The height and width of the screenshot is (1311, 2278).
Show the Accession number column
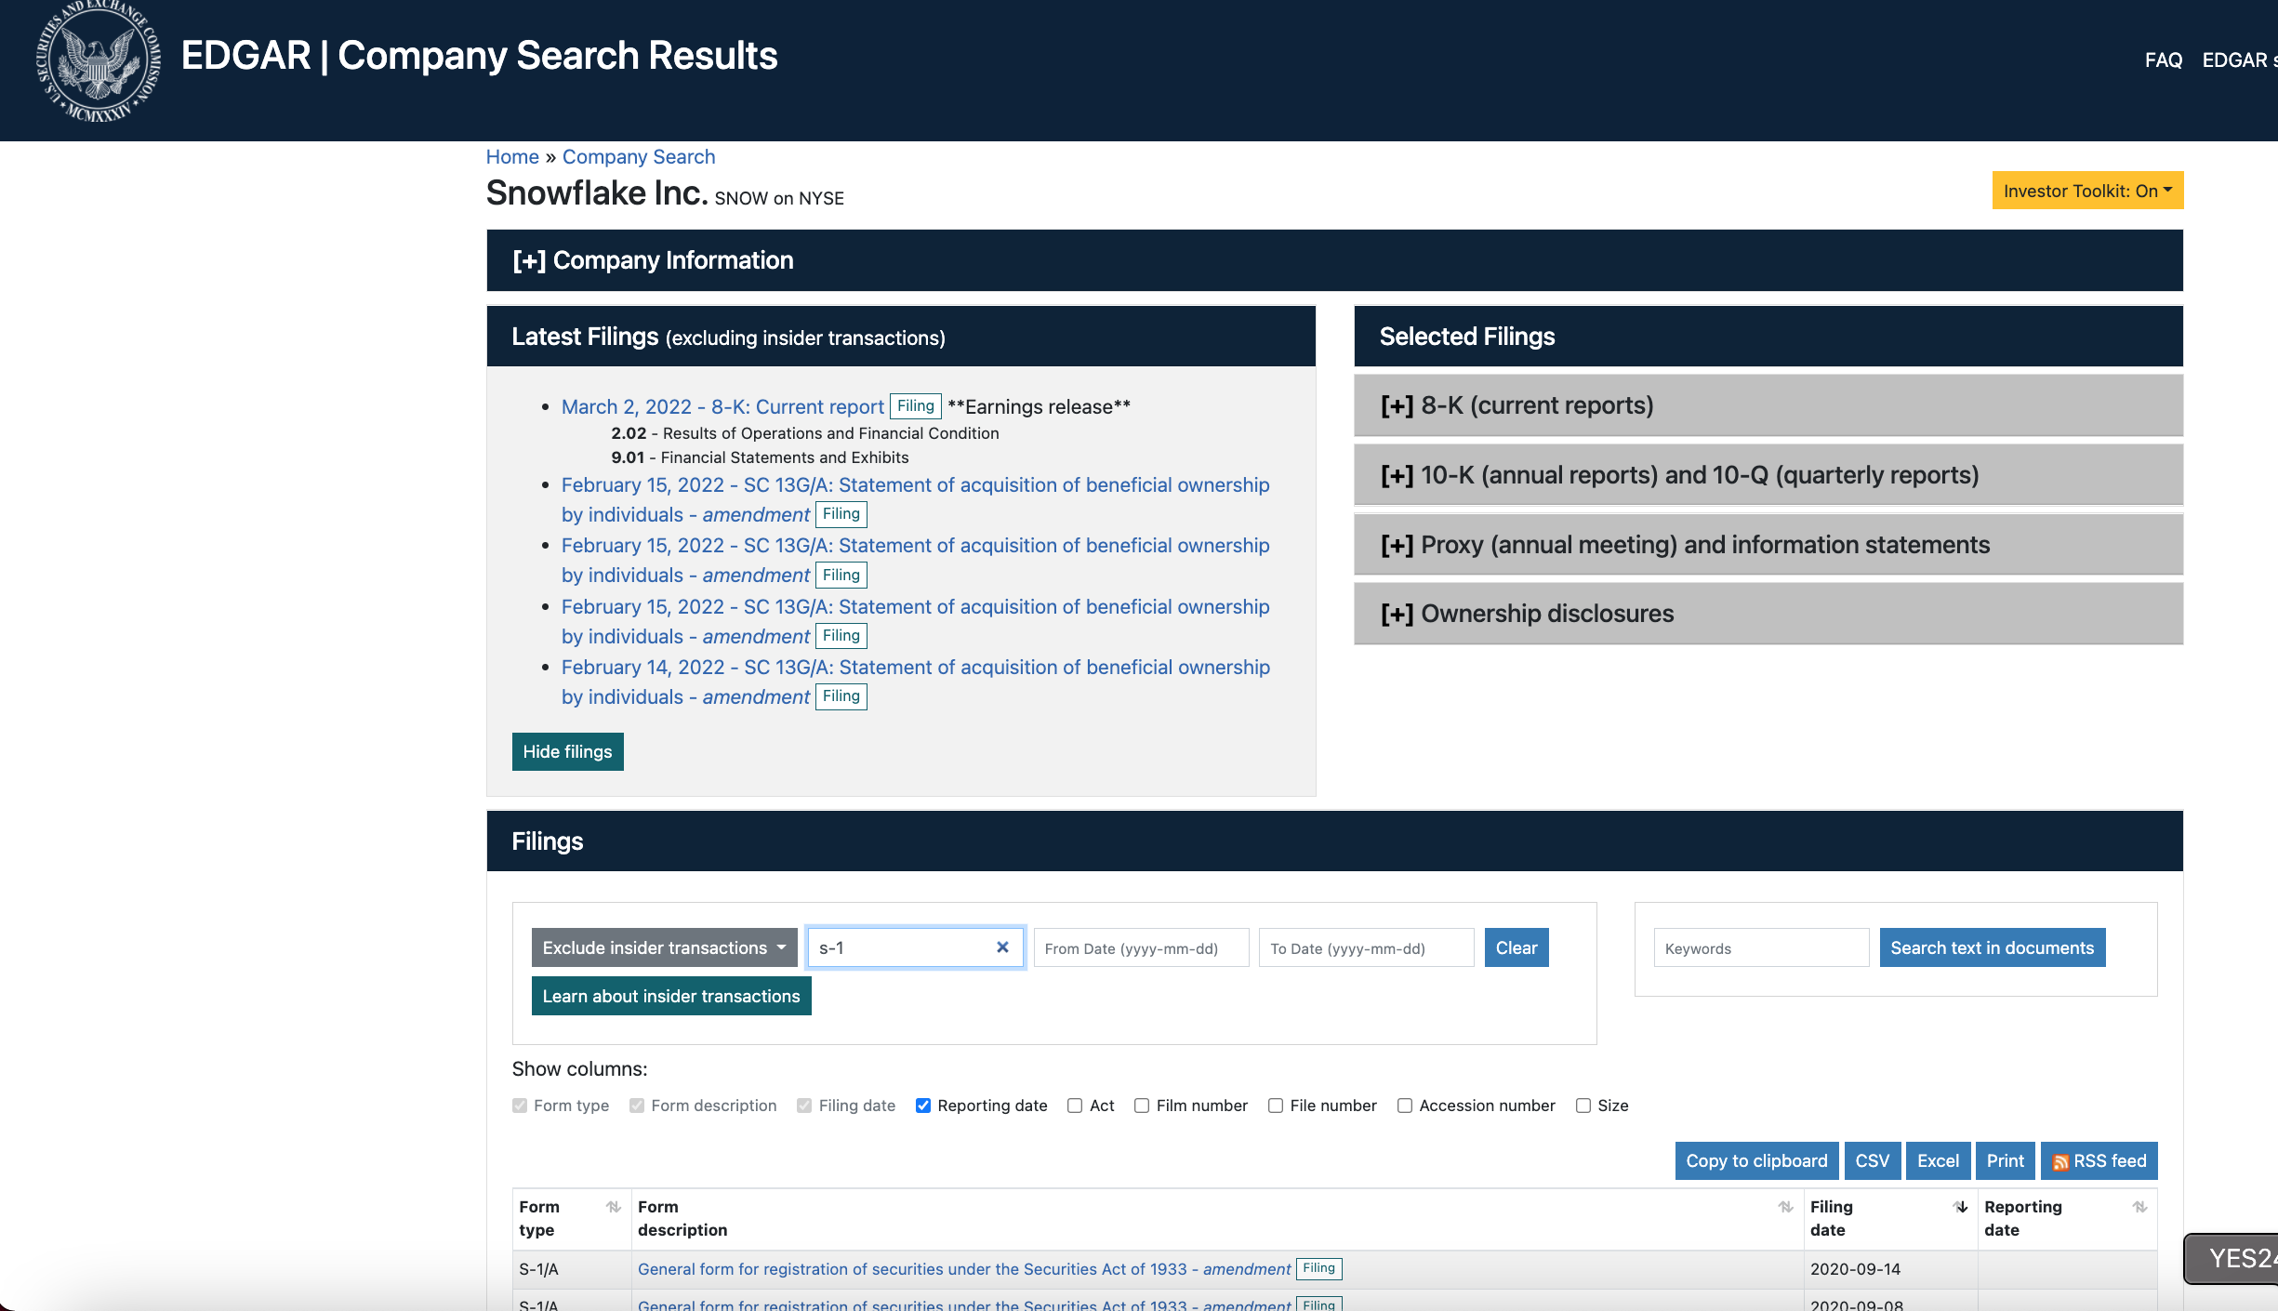click(1405, 1106)
